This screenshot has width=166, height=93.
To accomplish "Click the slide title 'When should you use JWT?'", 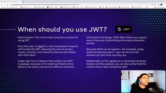I will click(x=62, y=29).
